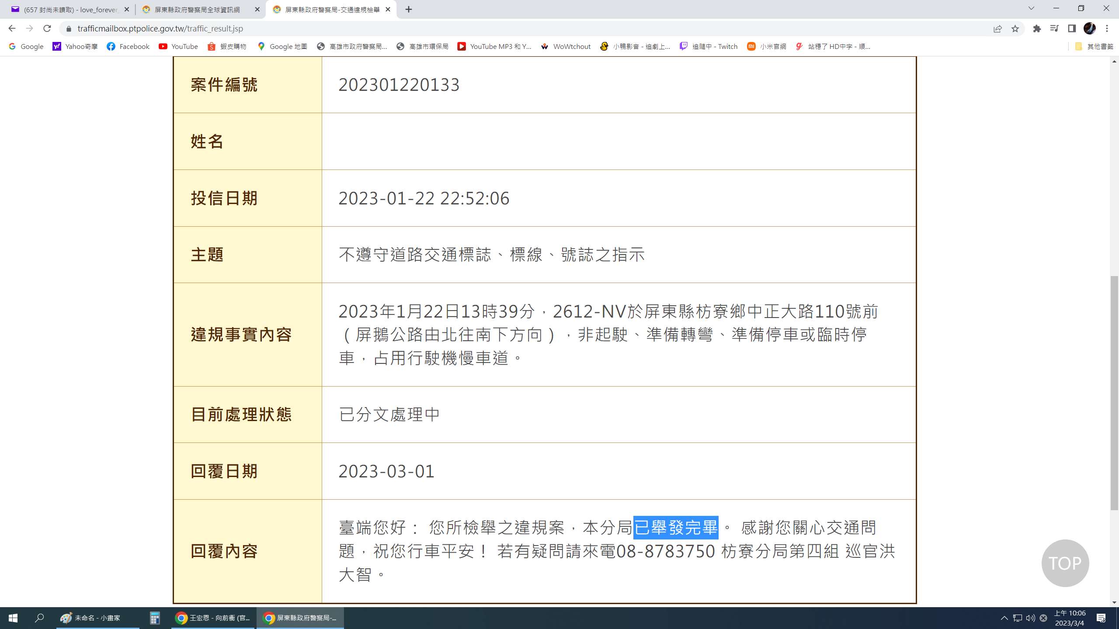This screenshot has height=629, width=1119.
Task: Open the WoWtchout bookmark
Action: click(566, 46)
